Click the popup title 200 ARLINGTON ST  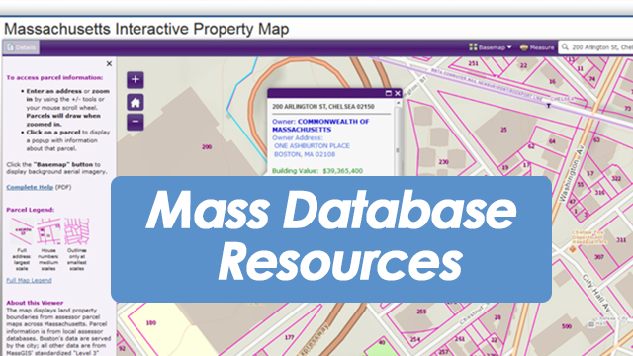click(x=323, y=107)
